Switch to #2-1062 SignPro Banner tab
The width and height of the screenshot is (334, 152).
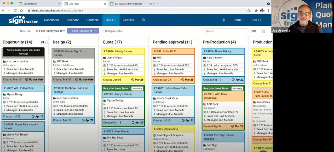point(131,4)
